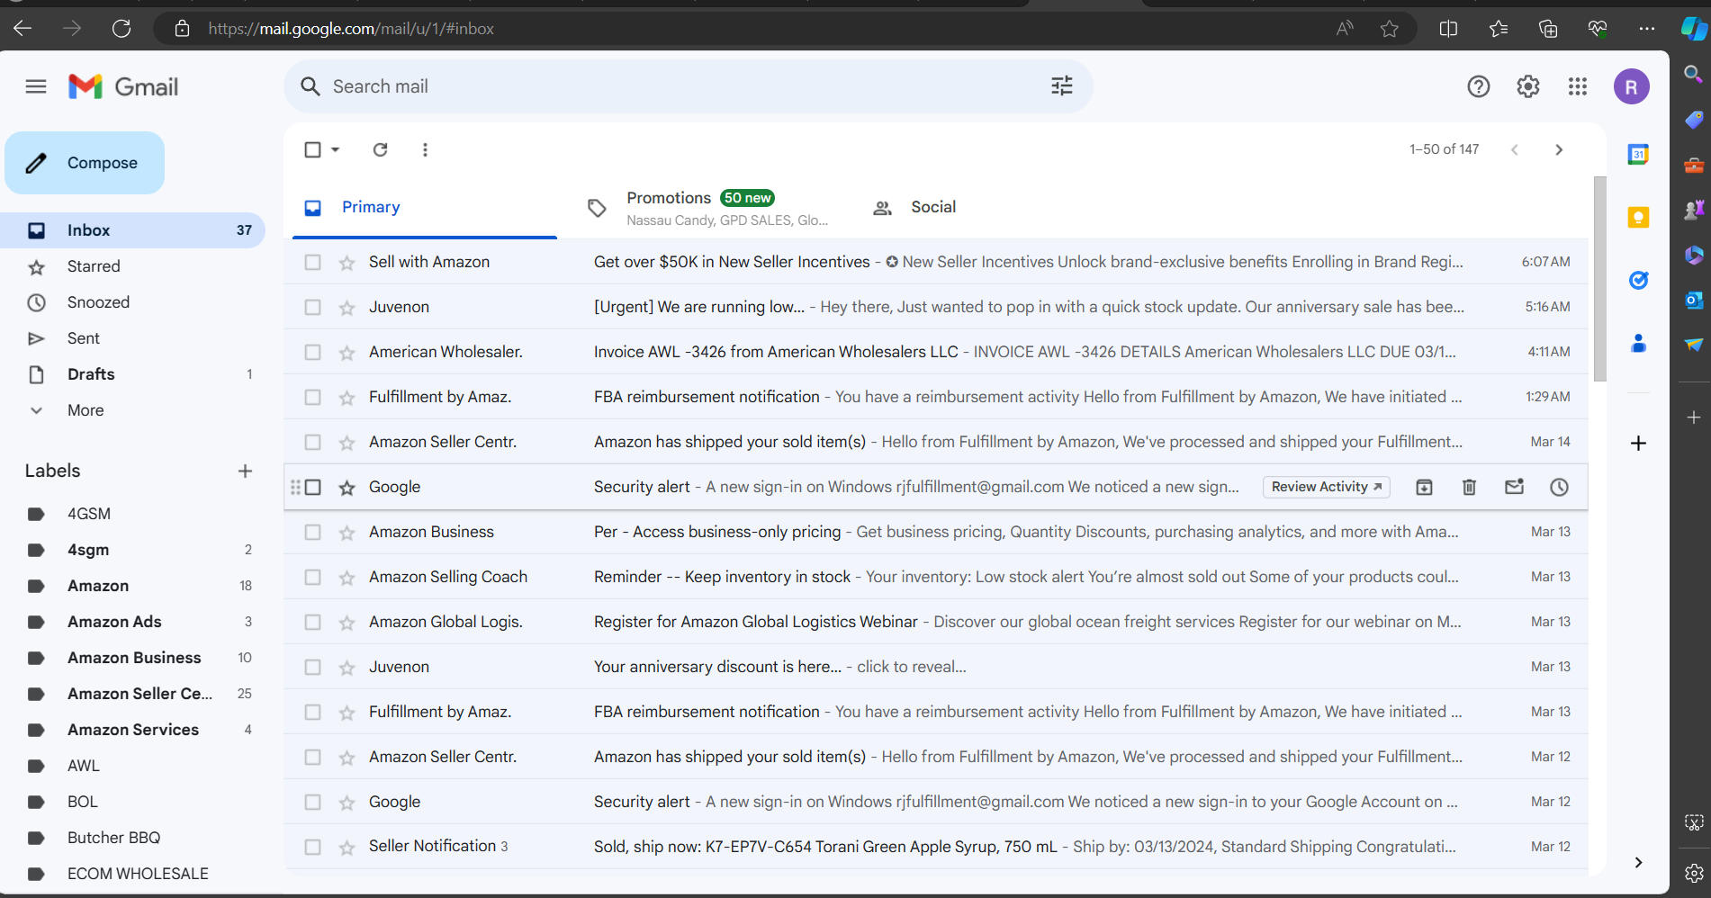Open Google Keep side panel icon
The width and height of the screenshot is (1711, 898).
1638,218
